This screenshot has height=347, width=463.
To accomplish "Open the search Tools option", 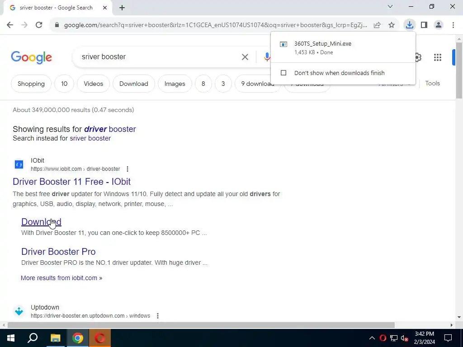I will point(432,84).
